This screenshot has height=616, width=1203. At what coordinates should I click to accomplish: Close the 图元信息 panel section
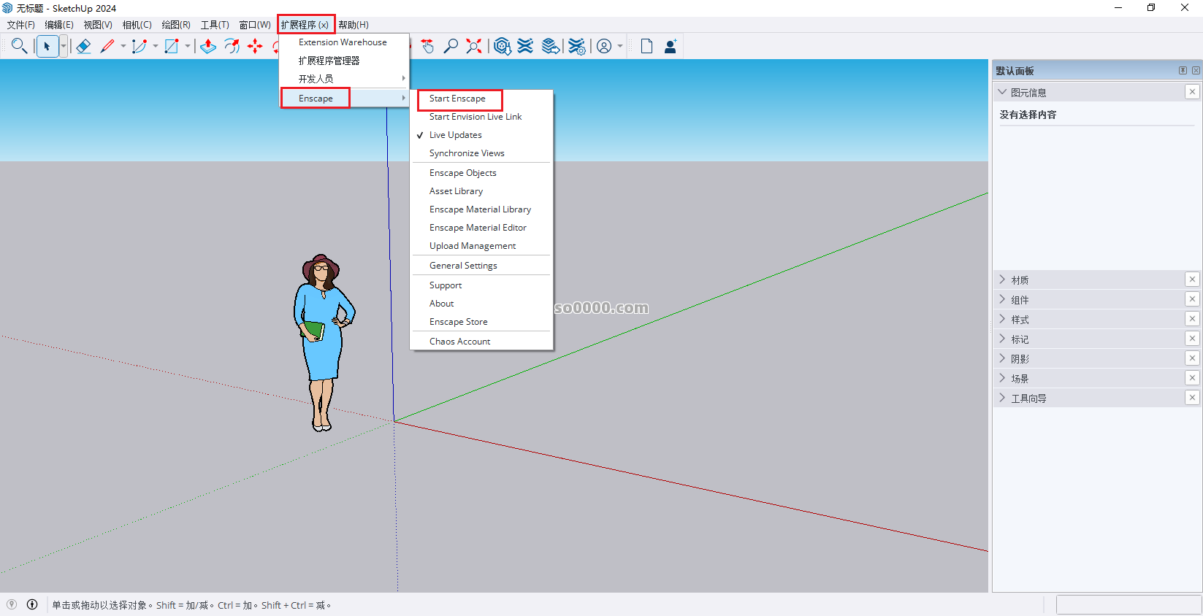click(x=1192, y=92)
